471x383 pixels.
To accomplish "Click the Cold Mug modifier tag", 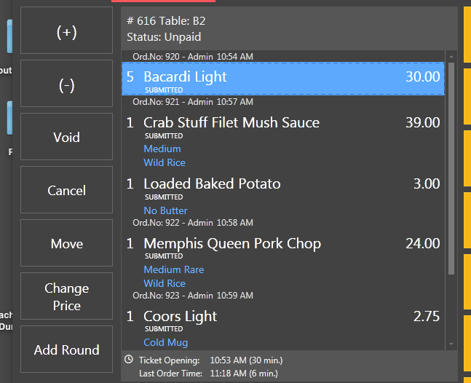I will pyautogui.click(x=166, y=342).
